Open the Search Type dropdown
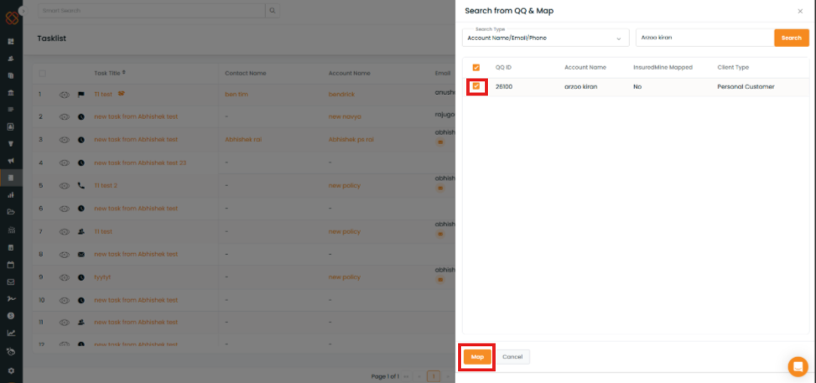 545,38
